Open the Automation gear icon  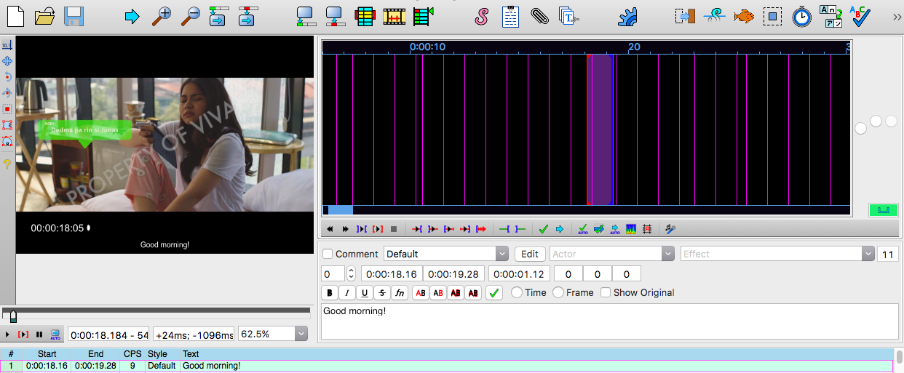tap(627, 16)
